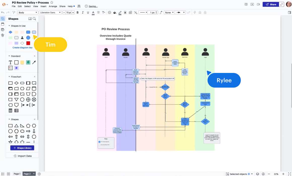
Task: Click the Create diagram key link
Action: (x=22, y=48)
